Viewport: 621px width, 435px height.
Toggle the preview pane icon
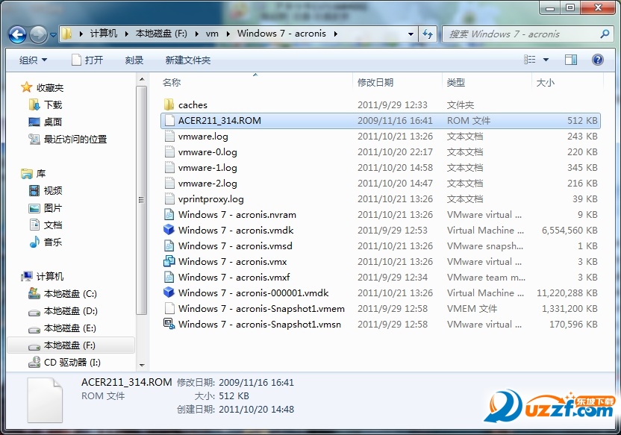571,60
